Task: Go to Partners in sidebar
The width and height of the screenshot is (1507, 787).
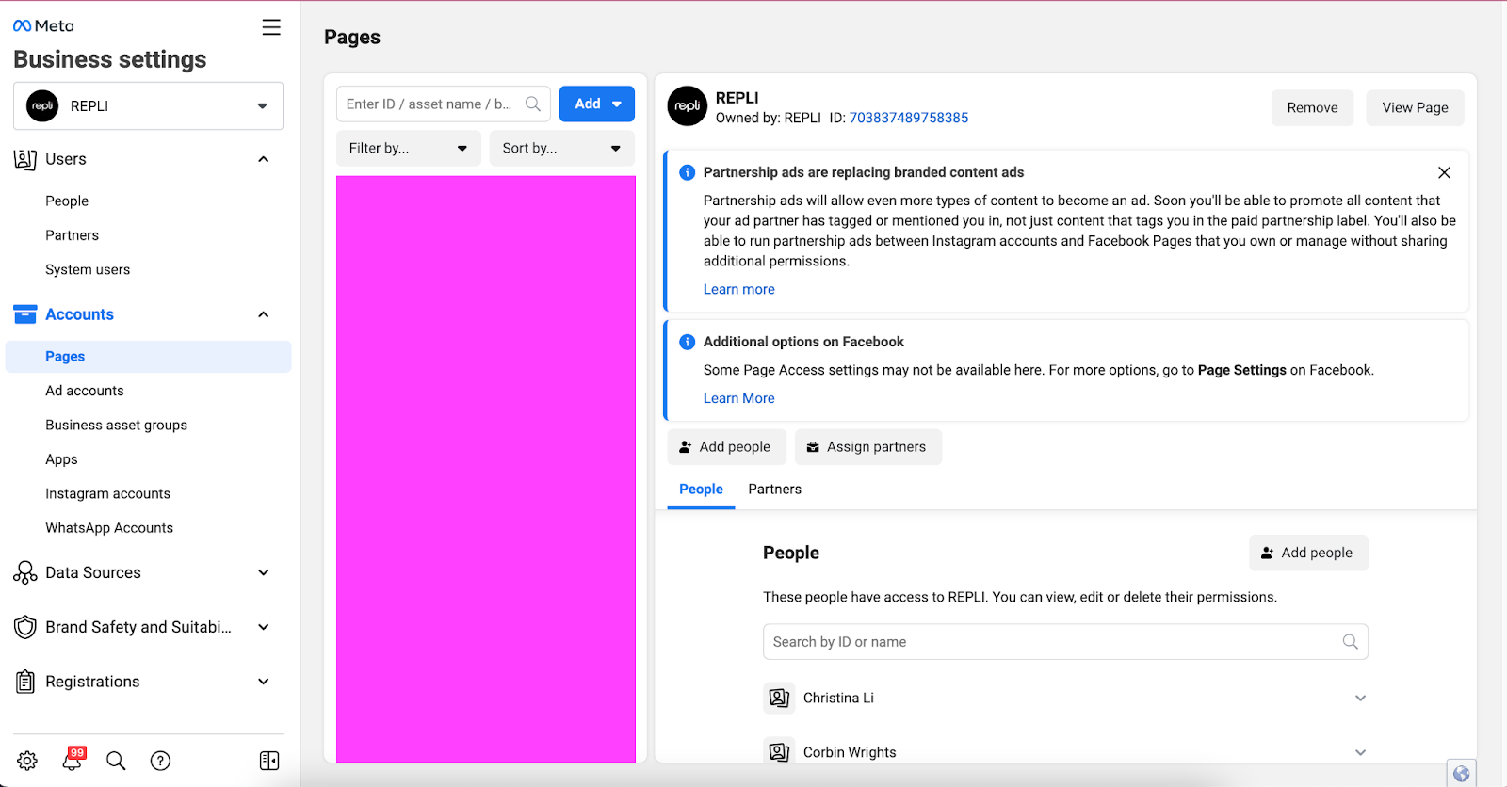Action: click(x=72, y=235)
